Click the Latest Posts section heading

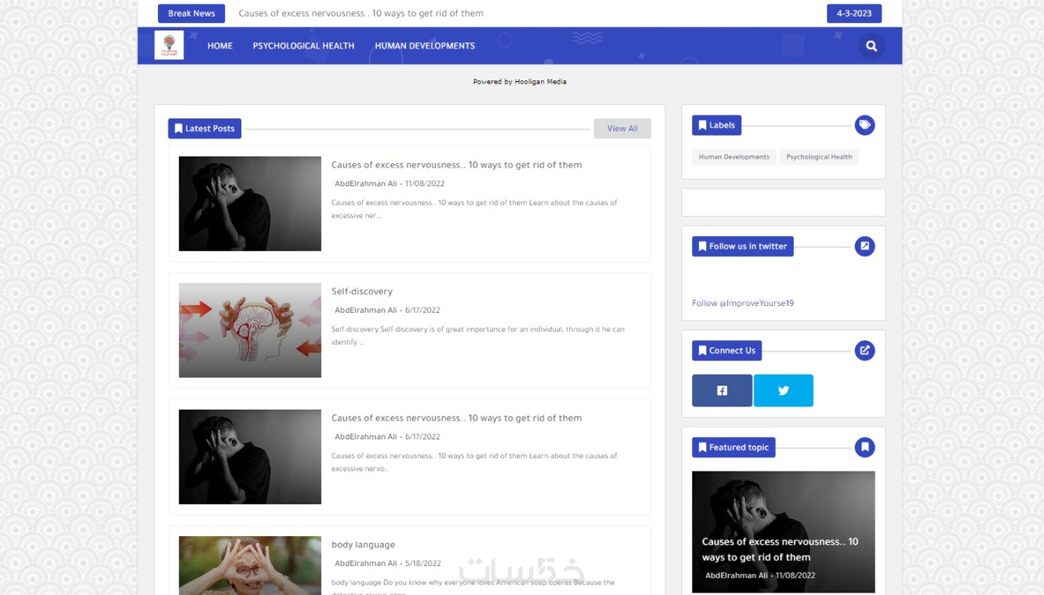205,129
